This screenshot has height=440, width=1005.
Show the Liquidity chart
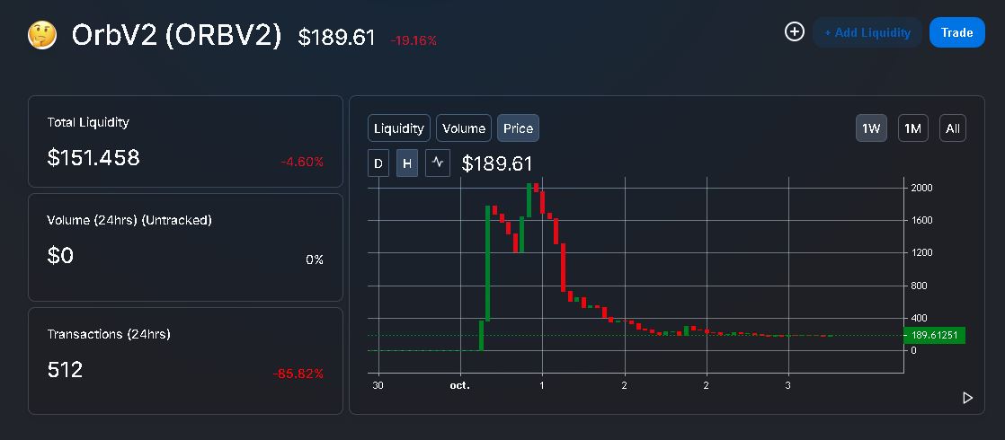(398, 128)
